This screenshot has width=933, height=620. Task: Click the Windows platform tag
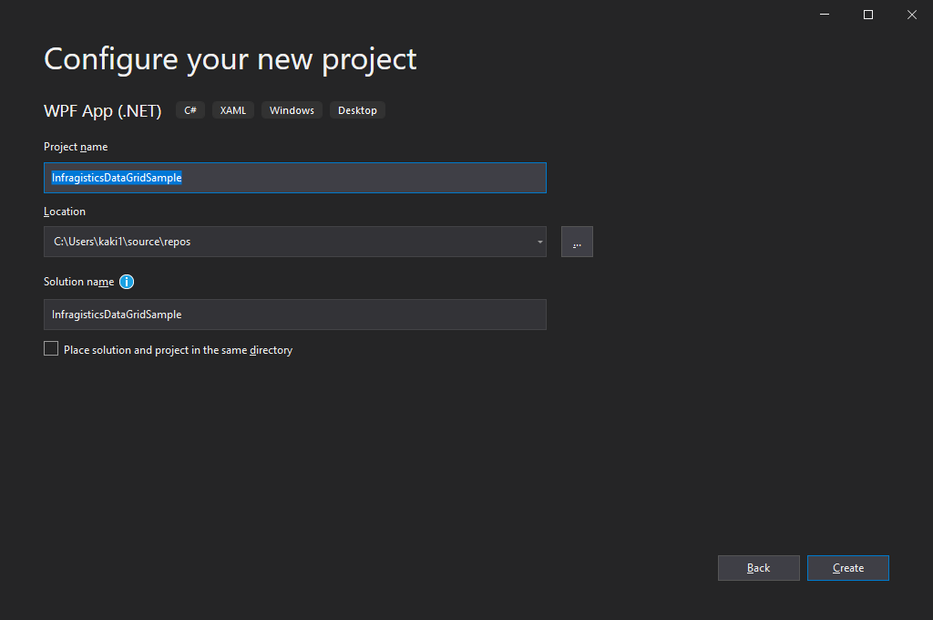[292, 110]
